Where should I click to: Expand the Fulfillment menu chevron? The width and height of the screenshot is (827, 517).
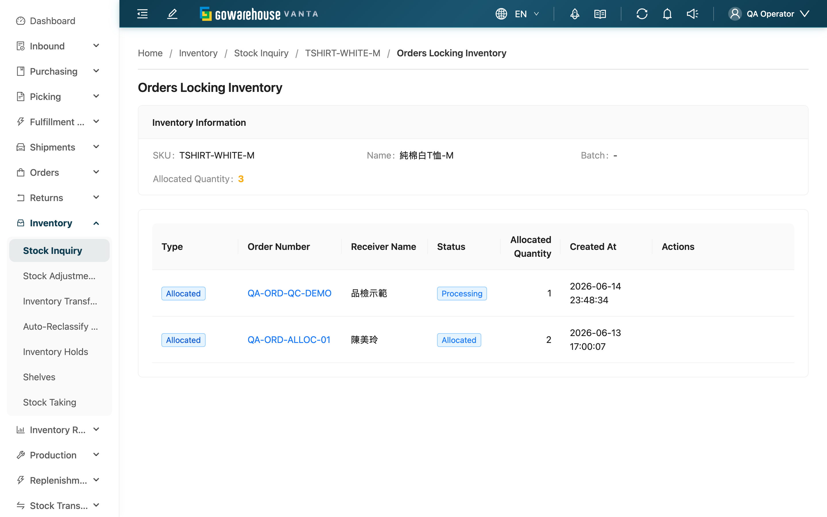[96, 121]
